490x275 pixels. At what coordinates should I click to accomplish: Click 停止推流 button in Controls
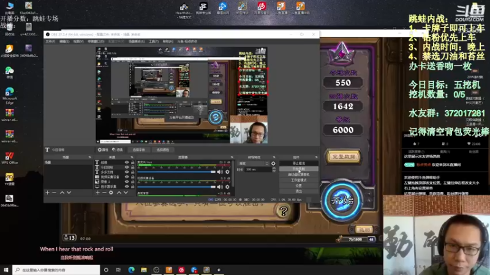[299, 163]
